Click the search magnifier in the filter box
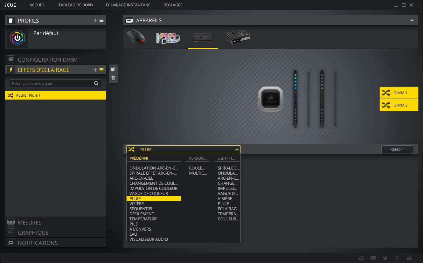Viewport: 423px width, 263px height. point(96,83)
